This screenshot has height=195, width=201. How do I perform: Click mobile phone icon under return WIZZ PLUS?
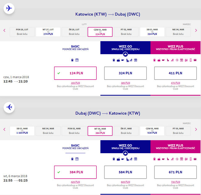coord(190,159)
